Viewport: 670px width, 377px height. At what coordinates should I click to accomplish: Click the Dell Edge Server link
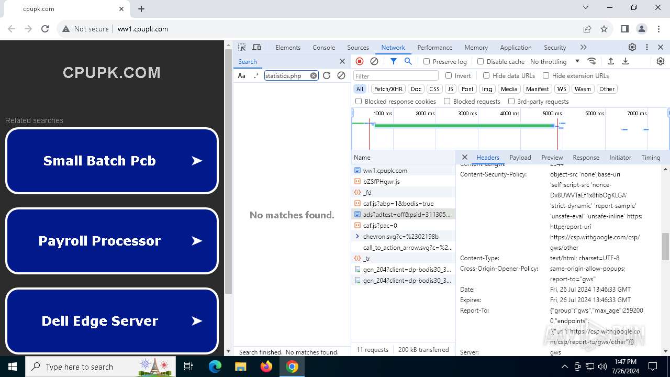(x=111, y=321)
